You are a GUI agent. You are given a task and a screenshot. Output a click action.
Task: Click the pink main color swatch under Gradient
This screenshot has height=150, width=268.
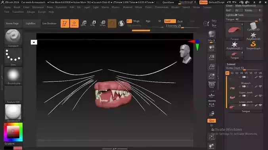tap(18, 148)
